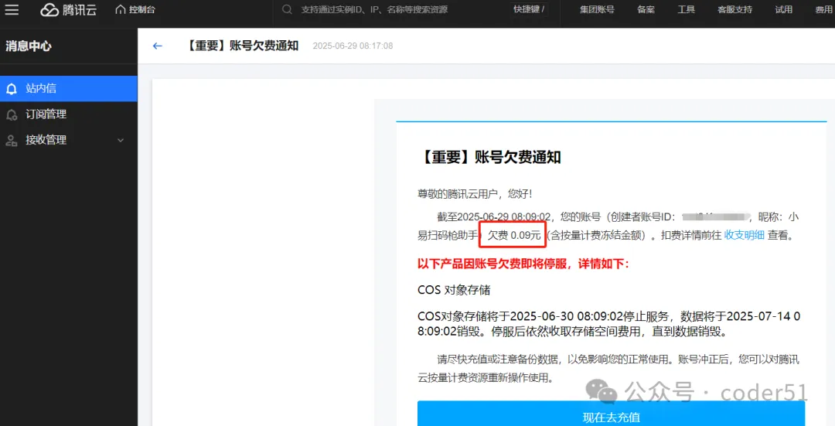Screen dimensions: 835x426
Task: Select 站内信 in the sidebar
Action: point(69,88)
